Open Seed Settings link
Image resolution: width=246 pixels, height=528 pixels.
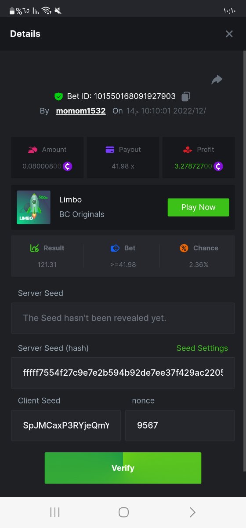point(202,348)
